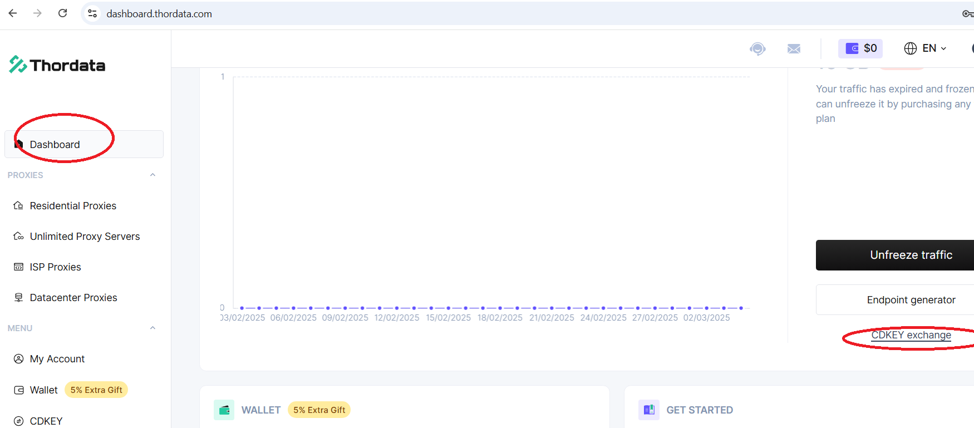This screenshot has height=428, width=974.
Task: Click the Residential Proxies house icon
Action: pyautogui.click(x=18, y=206)
